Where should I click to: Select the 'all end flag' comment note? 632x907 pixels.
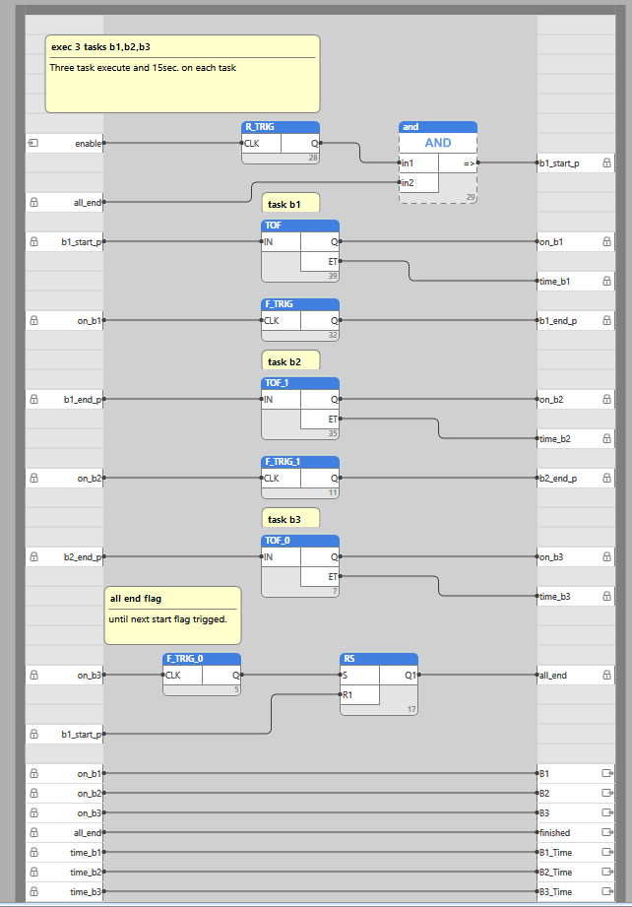pyautogui.click(x=172, y=615)
